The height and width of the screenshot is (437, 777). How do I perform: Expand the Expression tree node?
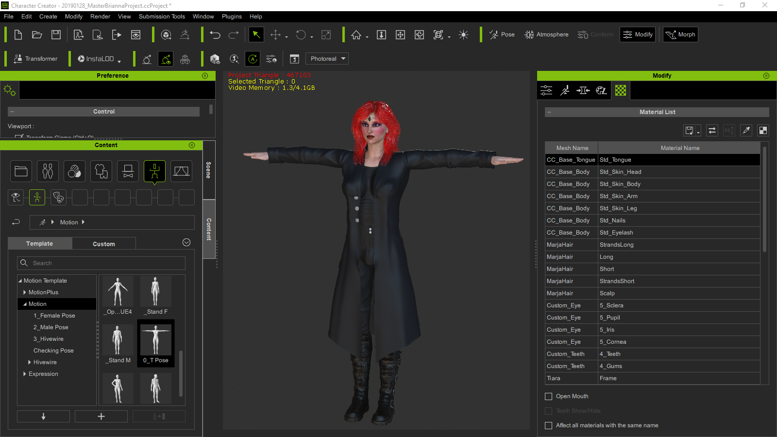[x=25, y=374]
